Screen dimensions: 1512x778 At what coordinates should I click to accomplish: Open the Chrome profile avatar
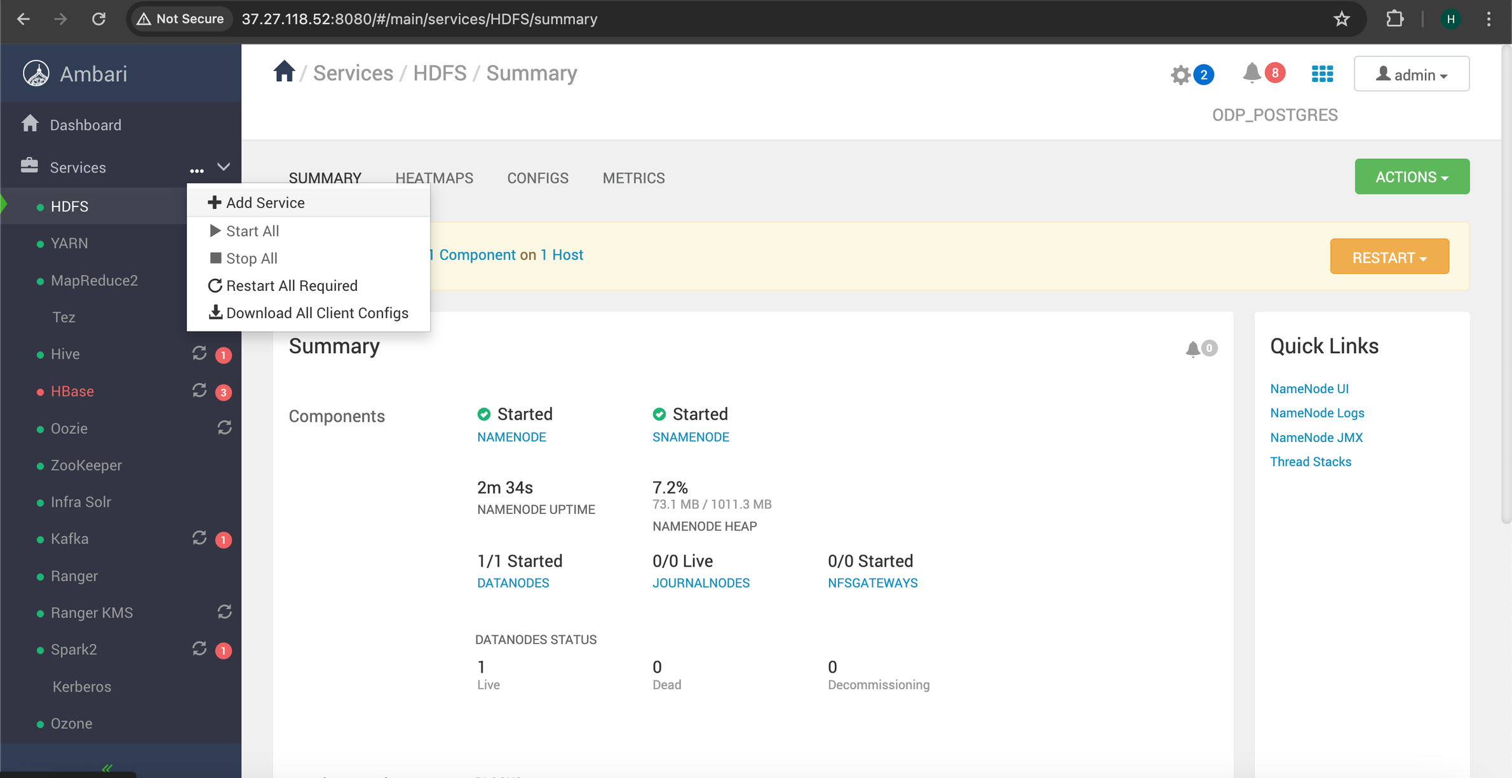click(x=1451, y=19)
